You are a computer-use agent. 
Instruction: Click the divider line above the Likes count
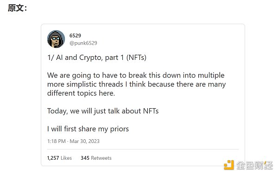point(143,149)
